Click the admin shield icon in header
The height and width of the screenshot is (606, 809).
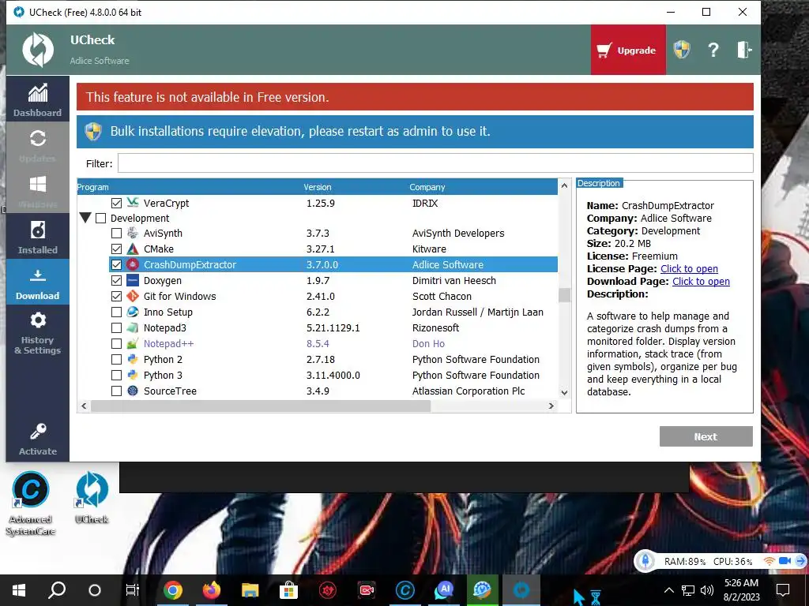tap(682, 50)
